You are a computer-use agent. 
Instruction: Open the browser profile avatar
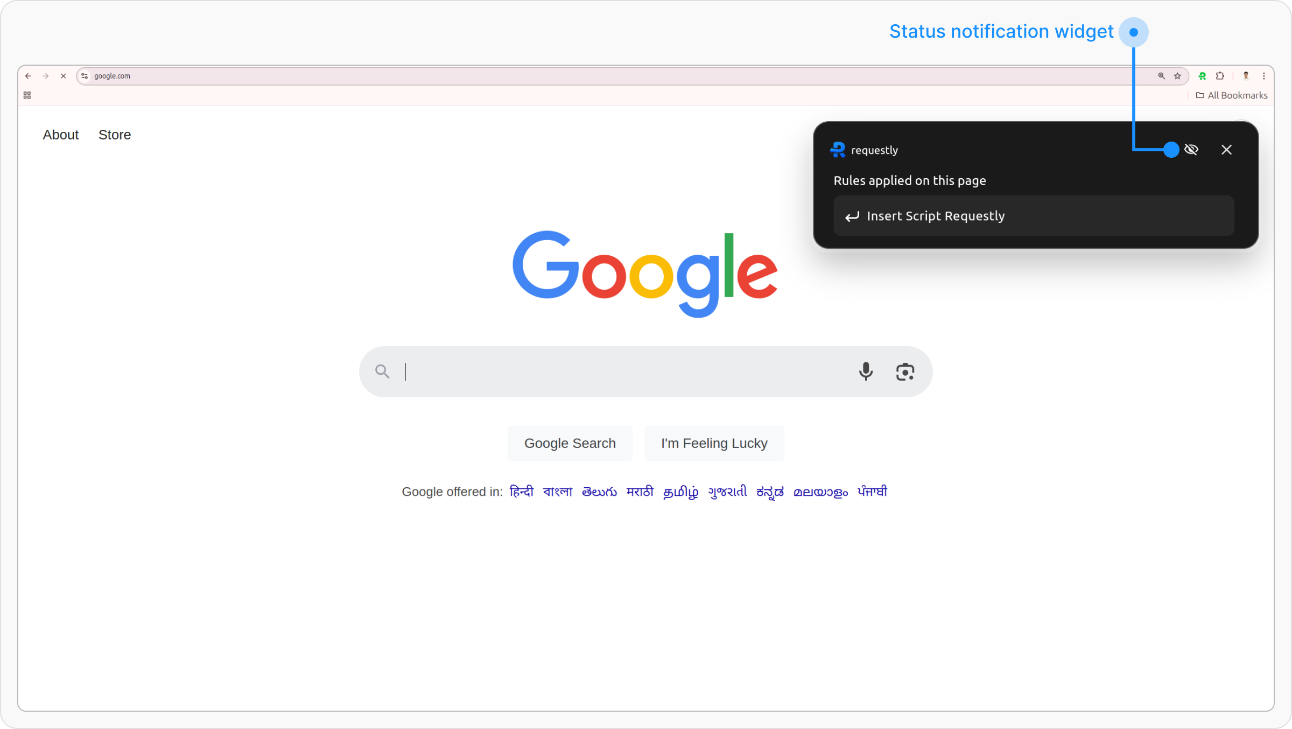coord(1246,76)
